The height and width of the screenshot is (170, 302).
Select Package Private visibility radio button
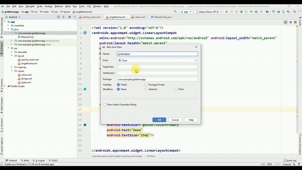click(x=146, y=85)
